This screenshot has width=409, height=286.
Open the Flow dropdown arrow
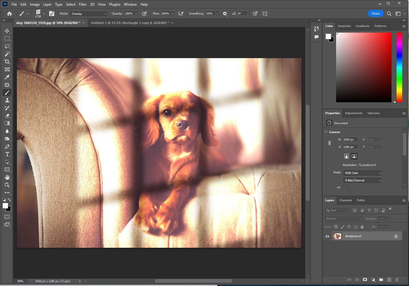[172, 14]
